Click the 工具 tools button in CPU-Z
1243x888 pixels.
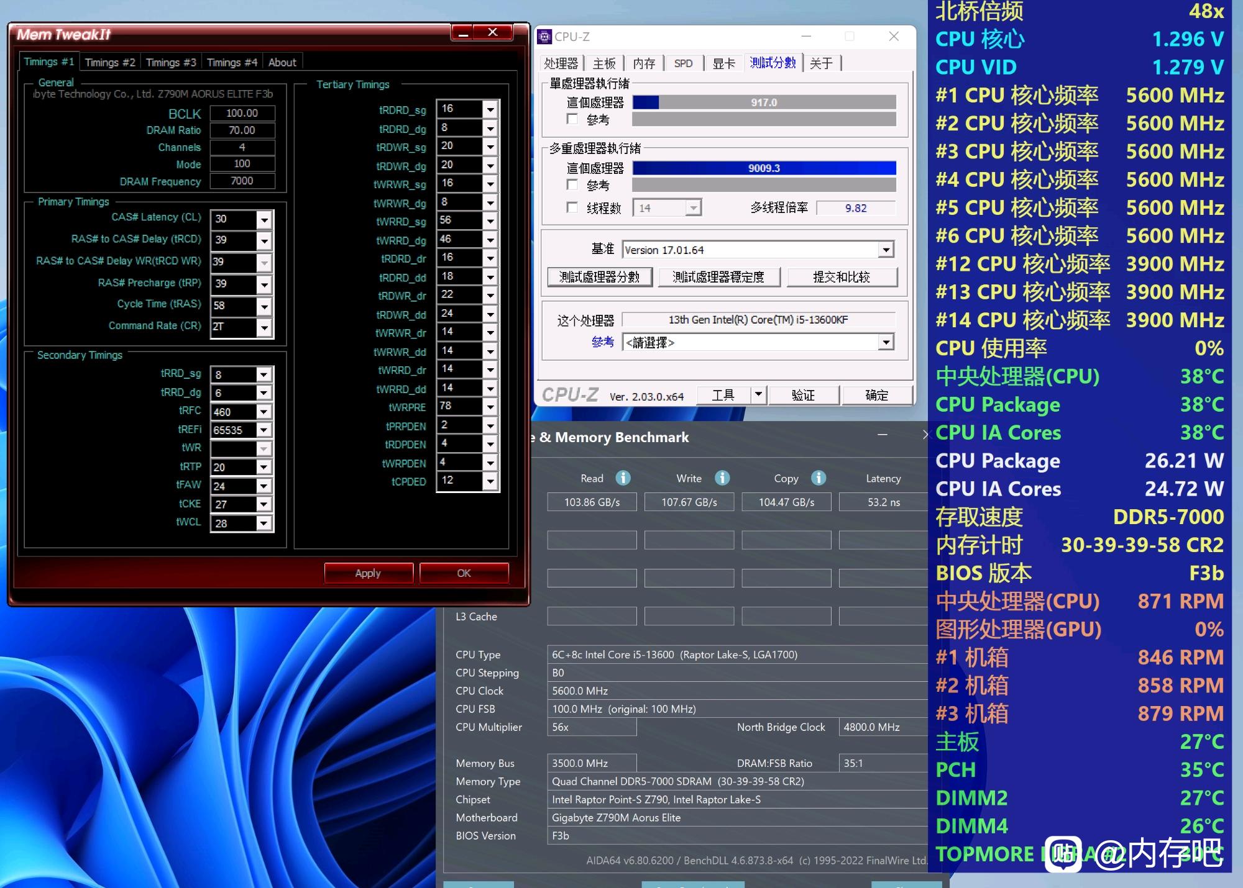[723, 395]
